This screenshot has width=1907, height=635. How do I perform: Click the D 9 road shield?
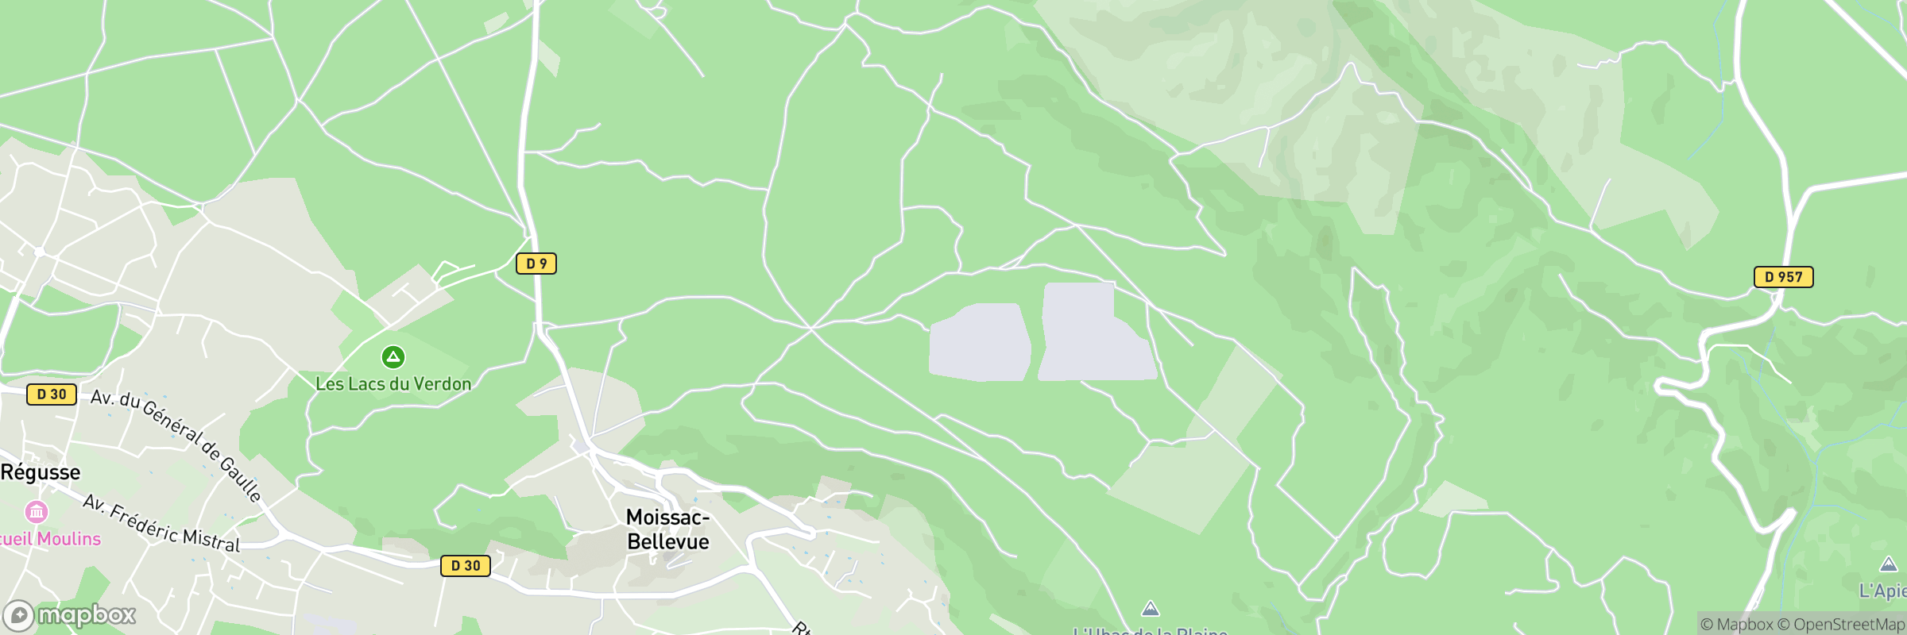536,264
